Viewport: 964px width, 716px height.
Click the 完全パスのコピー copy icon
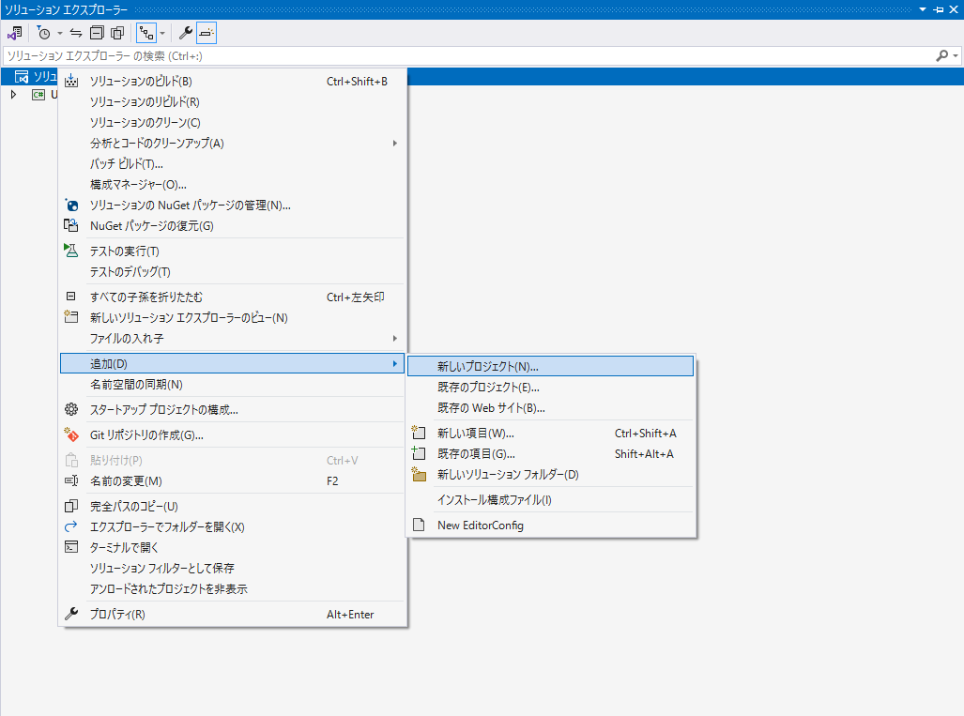[x=71, y=506]
